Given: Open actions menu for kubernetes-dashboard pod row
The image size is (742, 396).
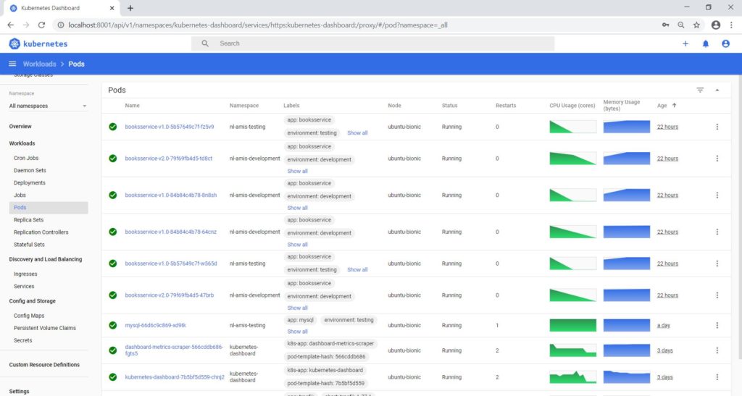Looking at the screenshot, I should tap(717, 377).
